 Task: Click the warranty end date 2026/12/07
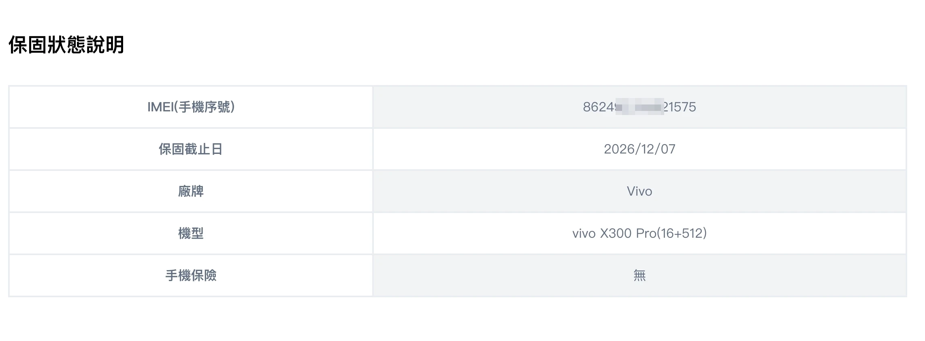(x=639, y=149)
